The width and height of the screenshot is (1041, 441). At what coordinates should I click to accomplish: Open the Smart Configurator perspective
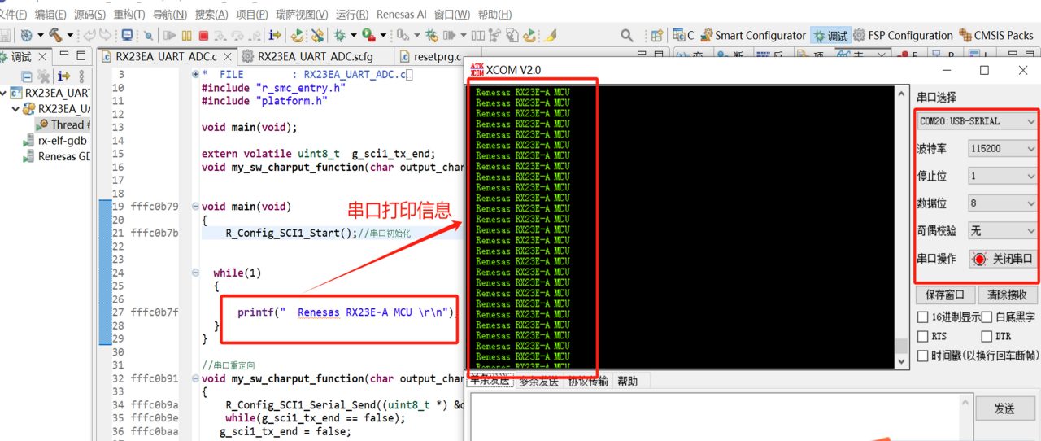click(x=752, y=36)
